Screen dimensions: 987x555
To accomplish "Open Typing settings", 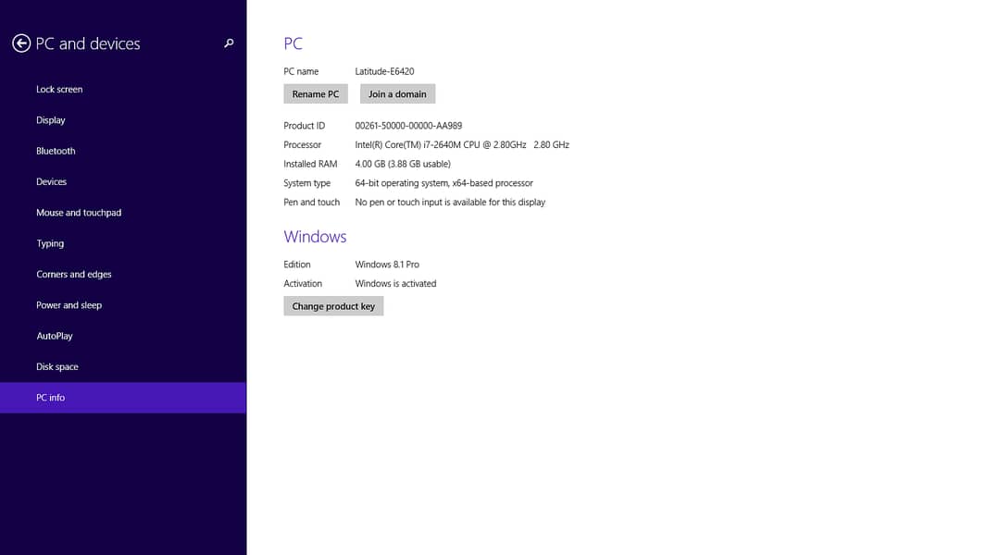I will [x=50, y=243].
